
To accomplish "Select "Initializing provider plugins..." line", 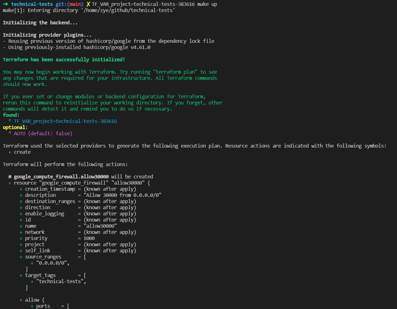I will coord(47,35).
